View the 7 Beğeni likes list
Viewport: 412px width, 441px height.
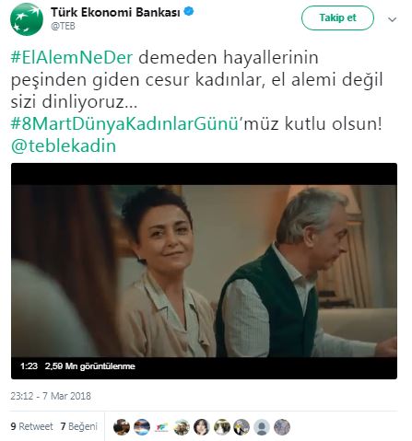(x=79, y=426)
